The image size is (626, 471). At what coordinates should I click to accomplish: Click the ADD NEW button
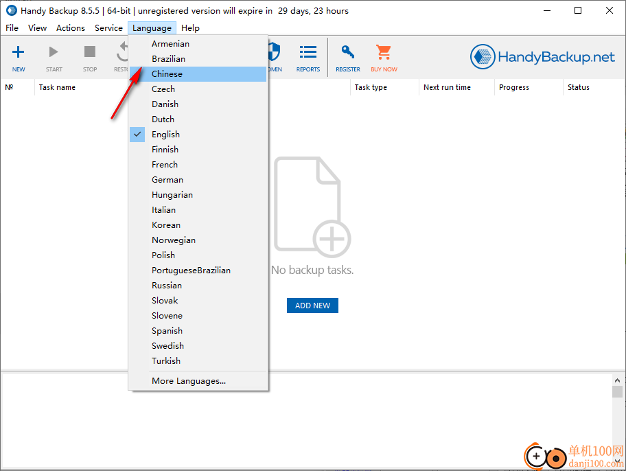(x=312, y=306)
